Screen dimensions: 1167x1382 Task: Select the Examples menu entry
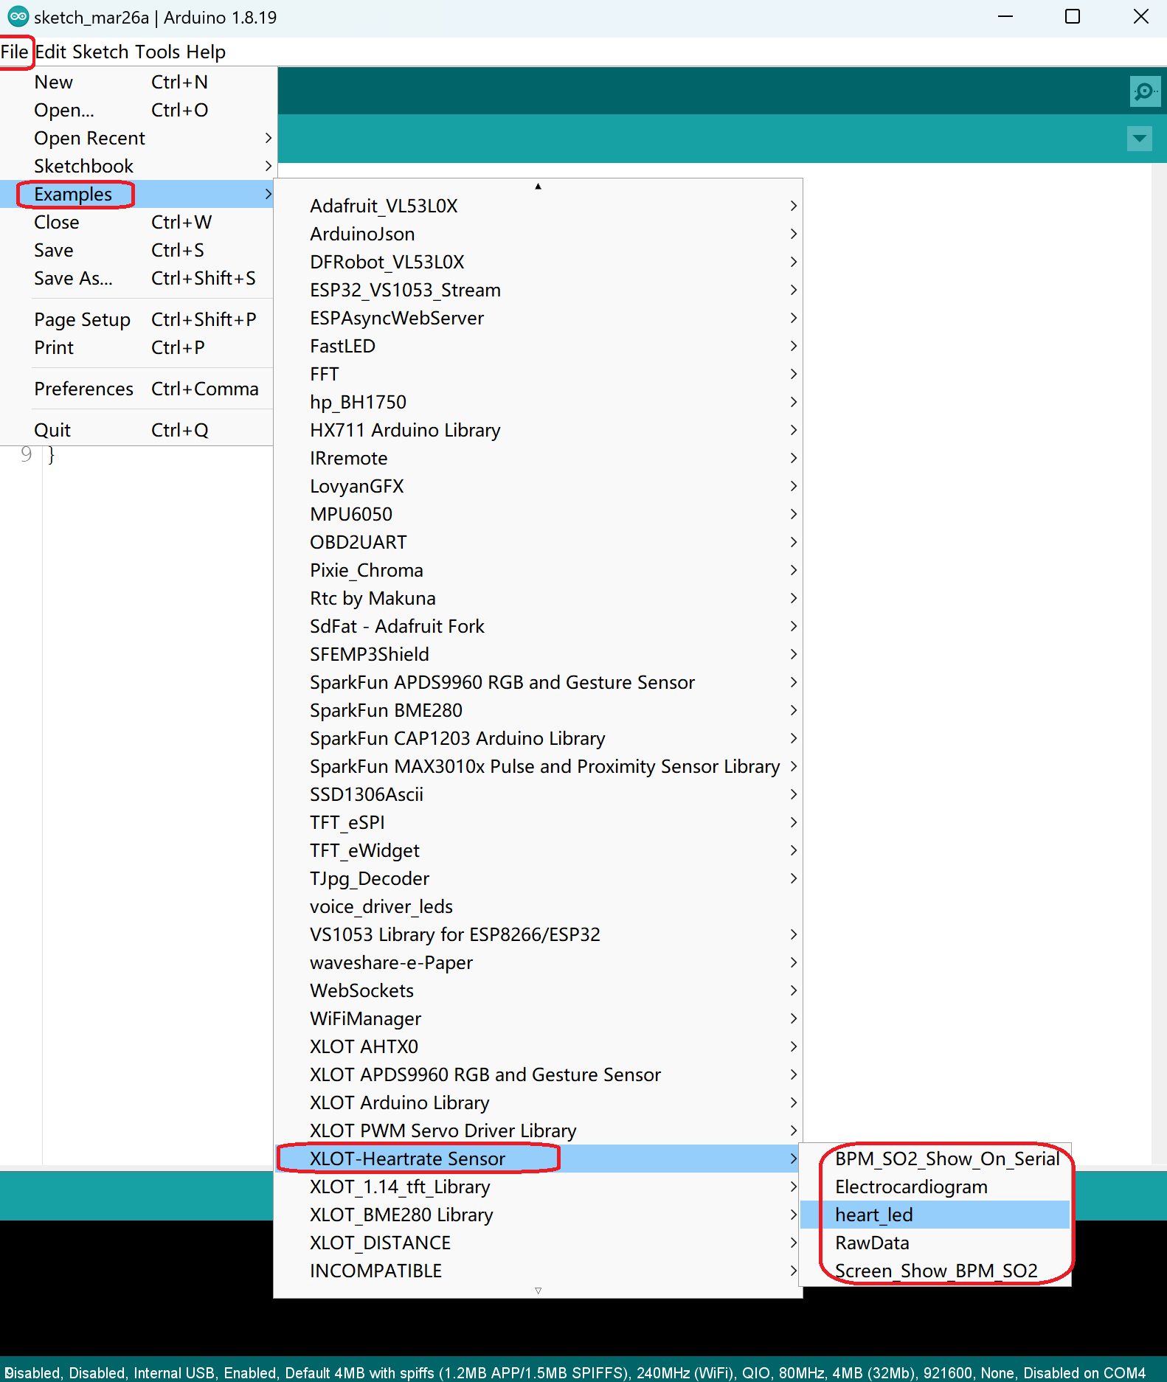[x=137, y=194]
